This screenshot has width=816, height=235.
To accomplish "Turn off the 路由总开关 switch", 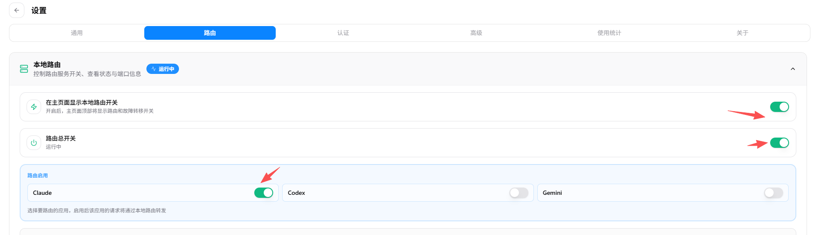I will point(779,143).
